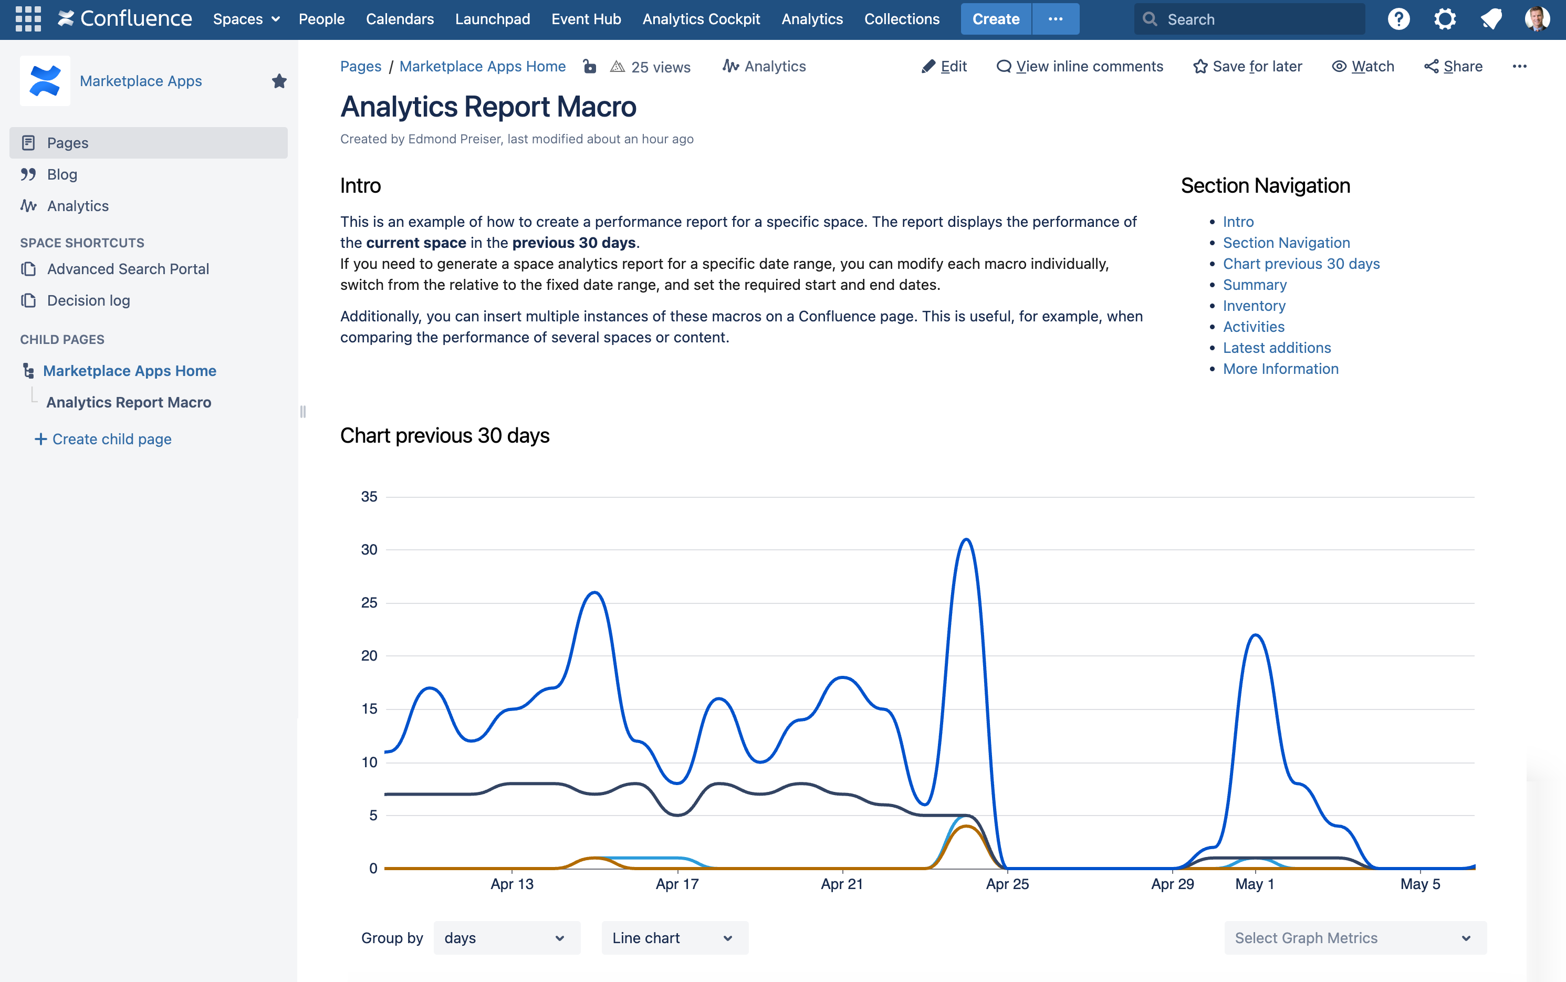The width and height of the screenshot is (1566, 982).
Task: Toggle the favorite star for Marketplace Apps
Action: click(x=279, y=80)
